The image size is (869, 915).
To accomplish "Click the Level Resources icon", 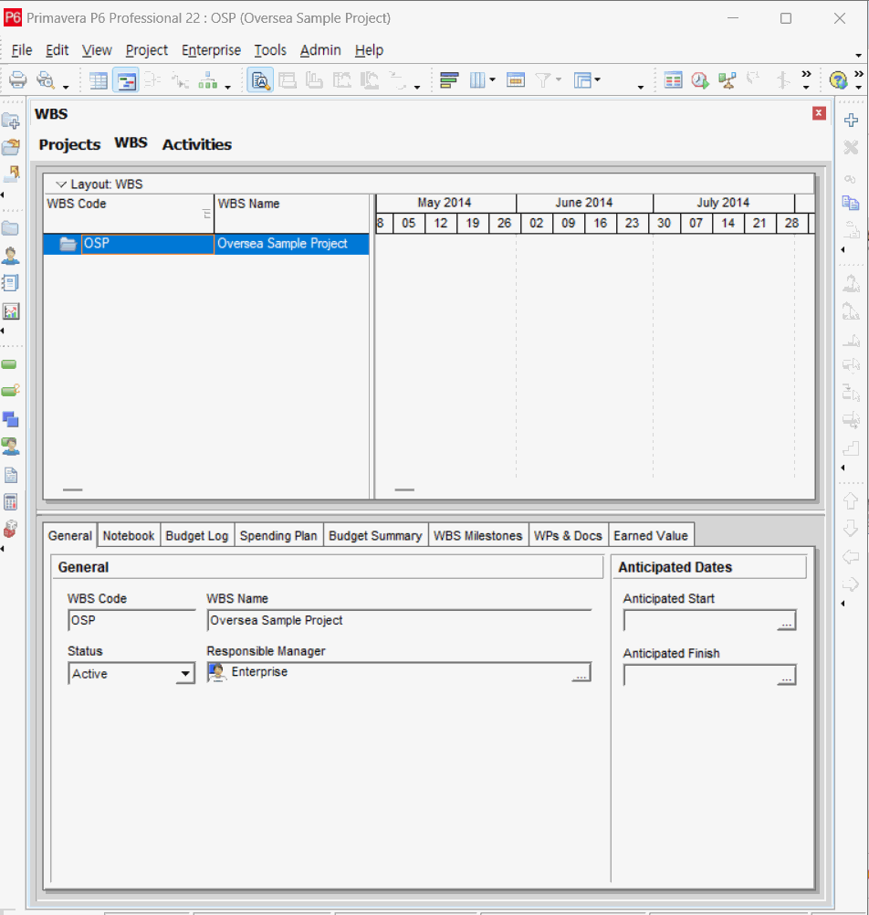I will click(727, 80).
